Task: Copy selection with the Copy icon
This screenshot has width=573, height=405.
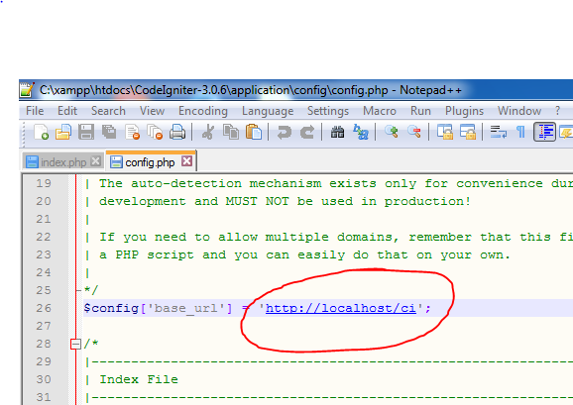Action: [x=231, y=132]
